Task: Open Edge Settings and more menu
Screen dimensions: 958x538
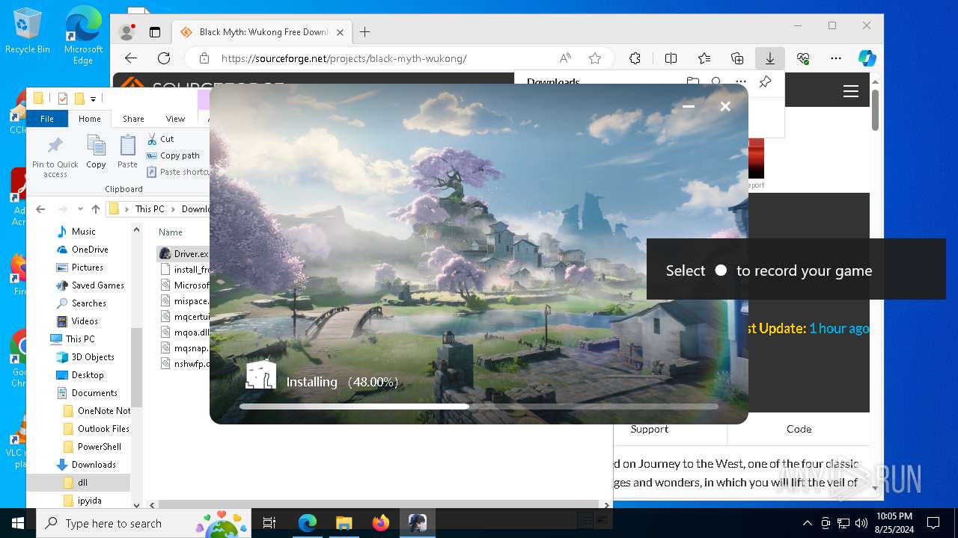Action: (x=836, y=58)
